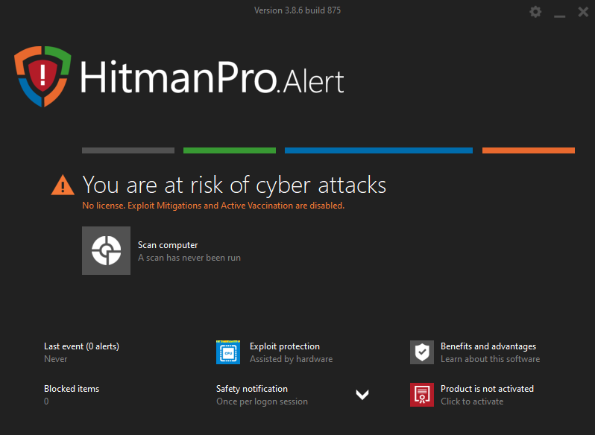Select the blue status bar segment
595x435 pixels.
(378, 150)
